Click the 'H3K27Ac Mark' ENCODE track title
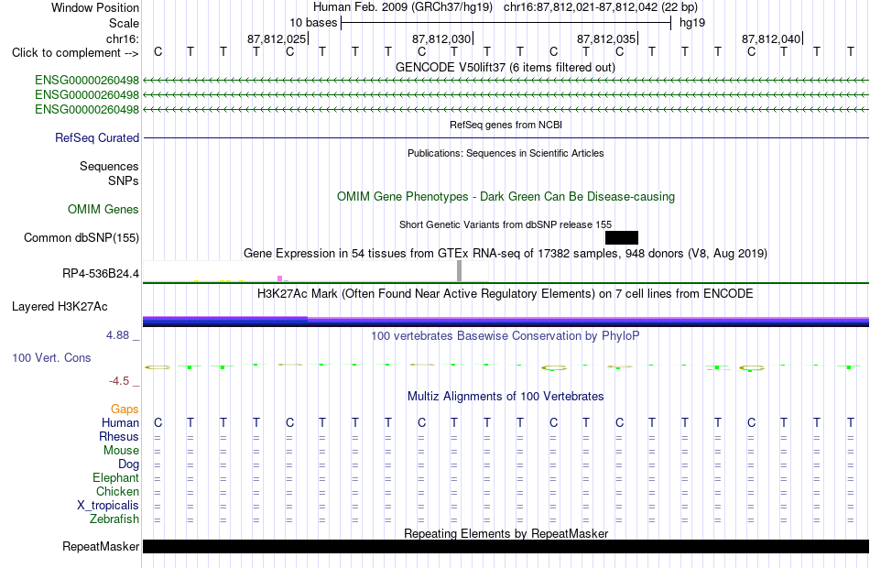The image size is (870, 568). pyautogui.click(x=506, y=294)
